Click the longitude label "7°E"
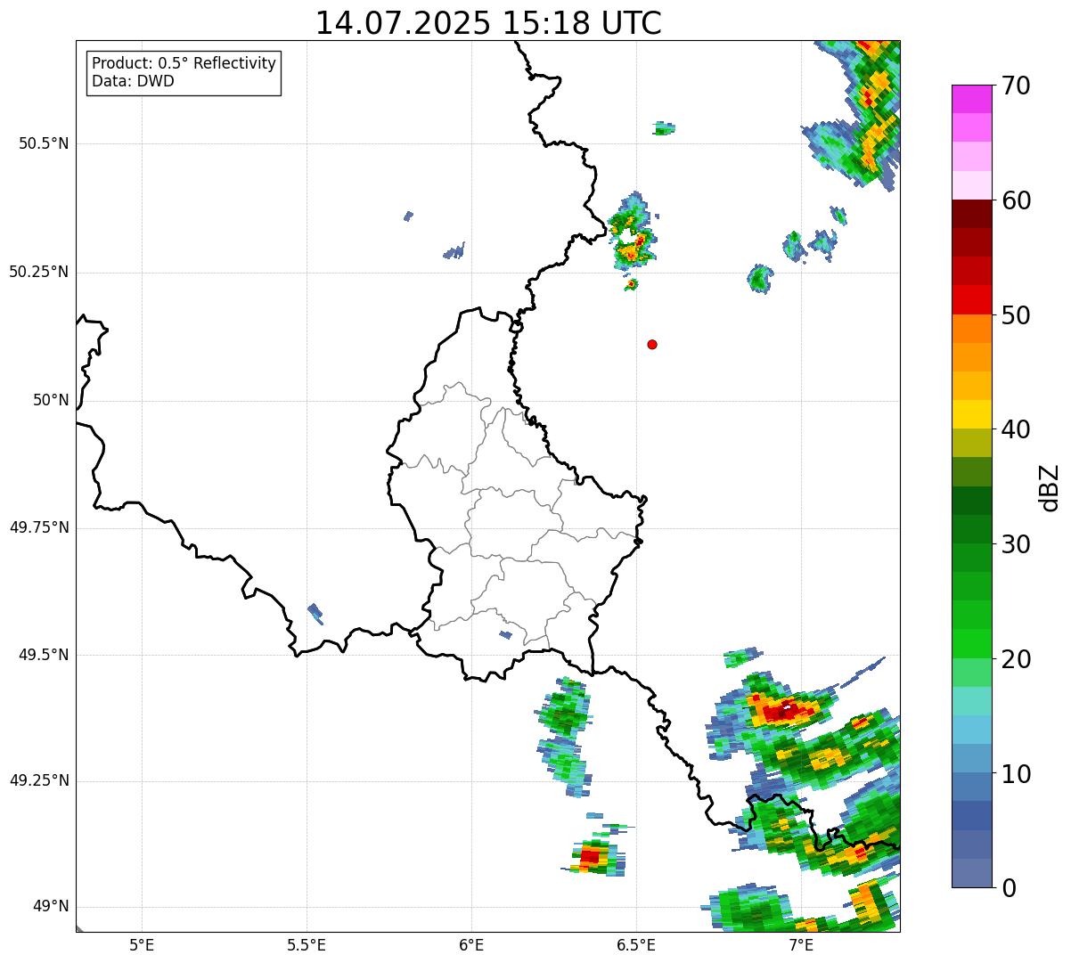Image resolution: width=1071 pixels, height=963 pixels. (801, 944)
